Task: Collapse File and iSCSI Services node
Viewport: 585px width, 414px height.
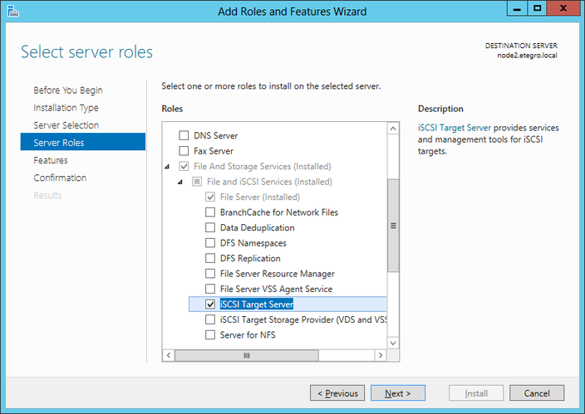Action: click(184, 182)
